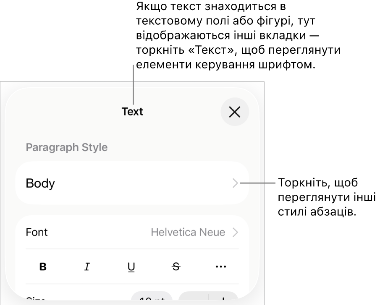The height and width of the screenshot is (306, 380).
Task: Toggle bold formatting
Action: [x=43, y=267]
